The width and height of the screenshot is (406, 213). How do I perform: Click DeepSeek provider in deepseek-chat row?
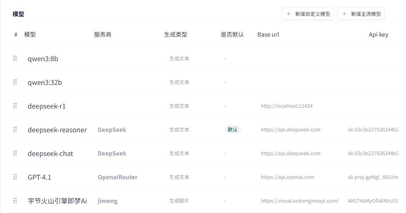(x=112, y=154)
